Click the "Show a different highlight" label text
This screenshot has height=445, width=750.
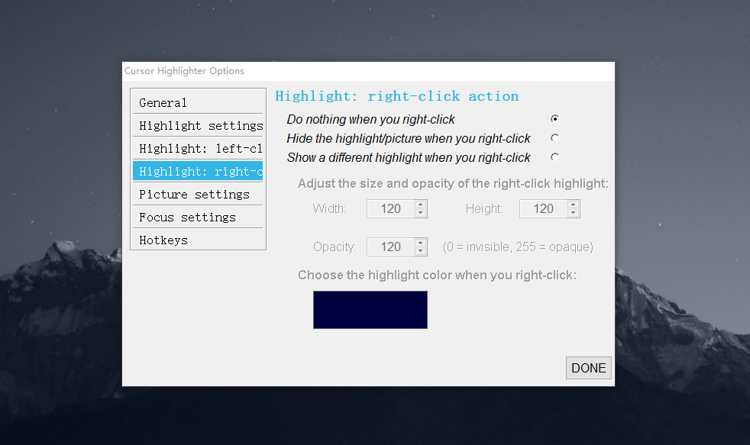point(409,157)
